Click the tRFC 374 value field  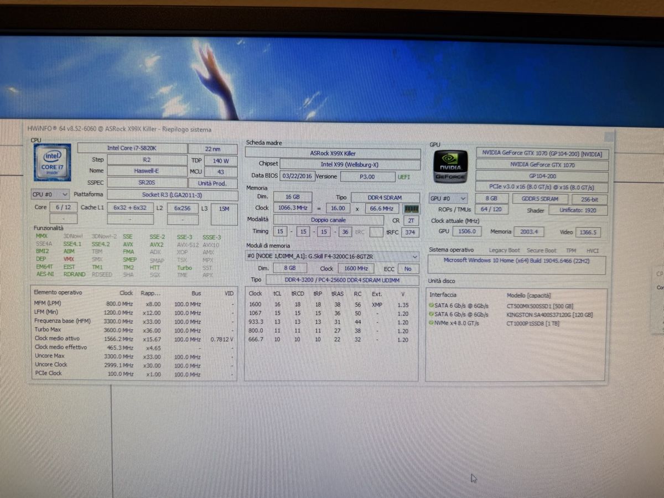(x=410, y=232)
